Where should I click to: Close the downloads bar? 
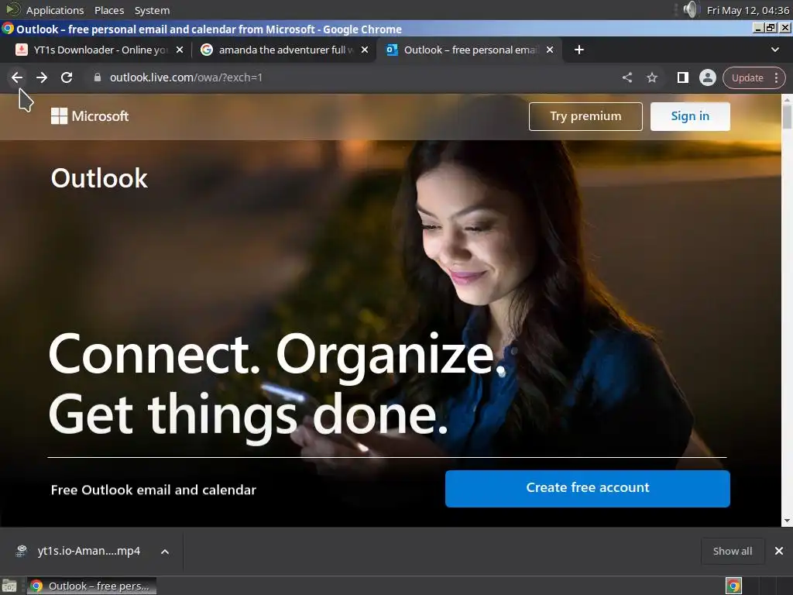(779, 551)
